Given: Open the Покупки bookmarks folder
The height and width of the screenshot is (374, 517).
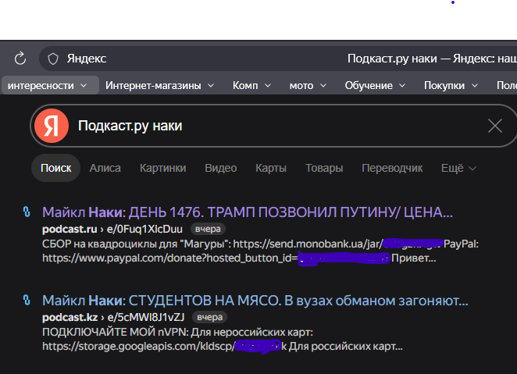Looking at the screenshot, I should 451,85.
